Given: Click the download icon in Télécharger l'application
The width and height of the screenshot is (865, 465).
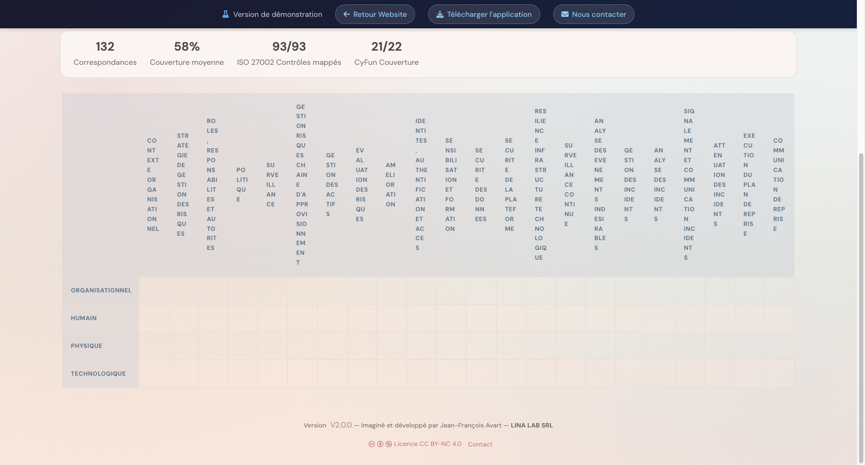Looking at the screenshot, I should [439, 14].
